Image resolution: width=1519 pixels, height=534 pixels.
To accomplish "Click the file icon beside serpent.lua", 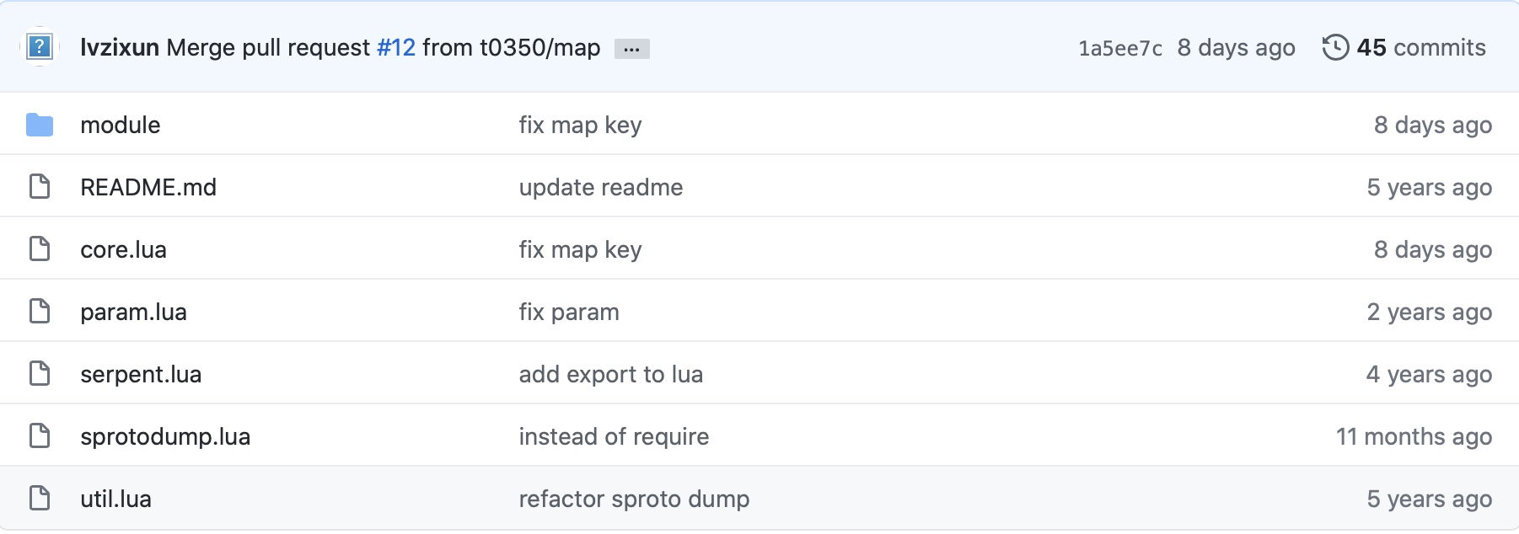I will (40, 373).
